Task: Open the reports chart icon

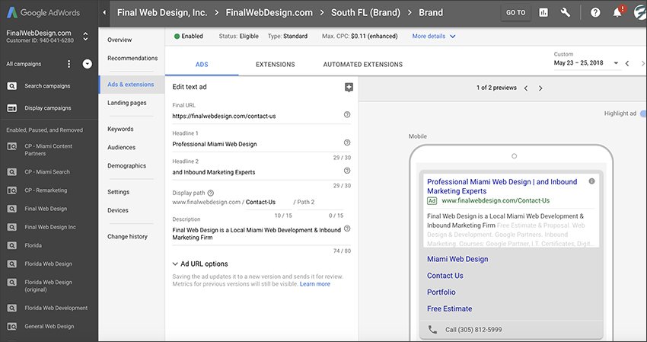Action: coord(543,12)
